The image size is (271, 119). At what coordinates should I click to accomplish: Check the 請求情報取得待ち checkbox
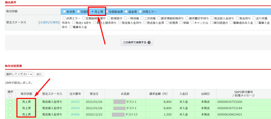159,18
